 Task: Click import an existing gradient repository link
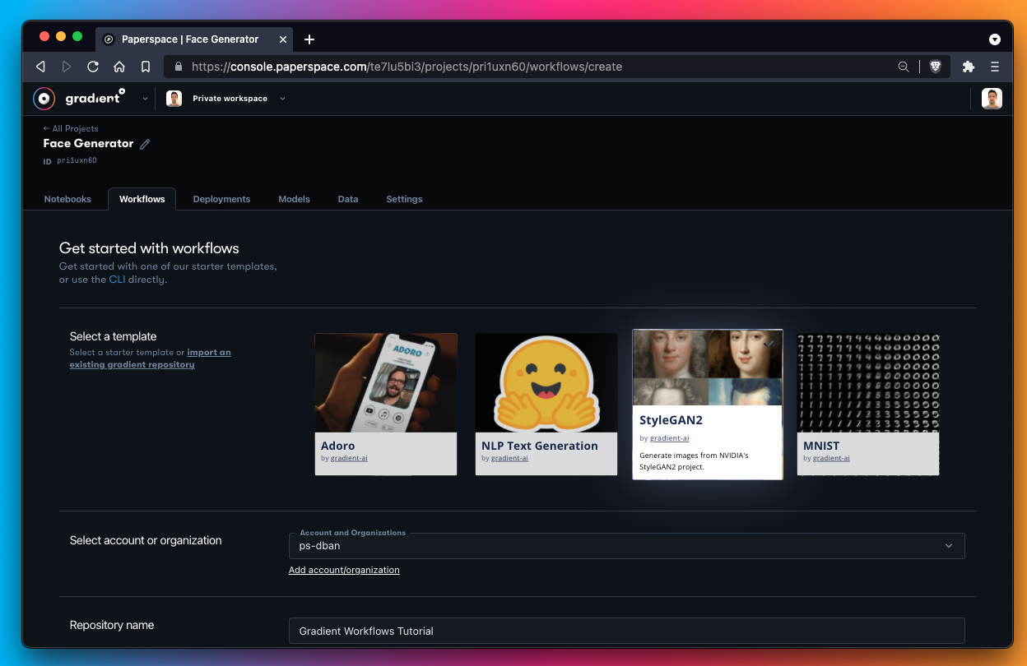150,358
